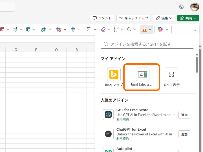Click the delete cells icon

pyautogui.click(x=58, y=29)
